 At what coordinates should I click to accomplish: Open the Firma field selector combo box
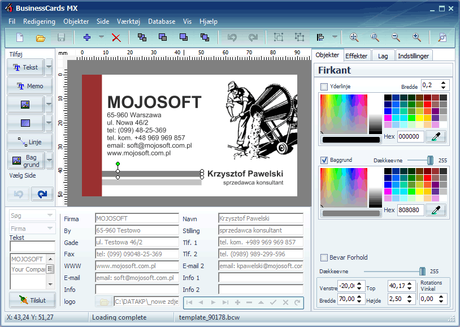(32, 229)
